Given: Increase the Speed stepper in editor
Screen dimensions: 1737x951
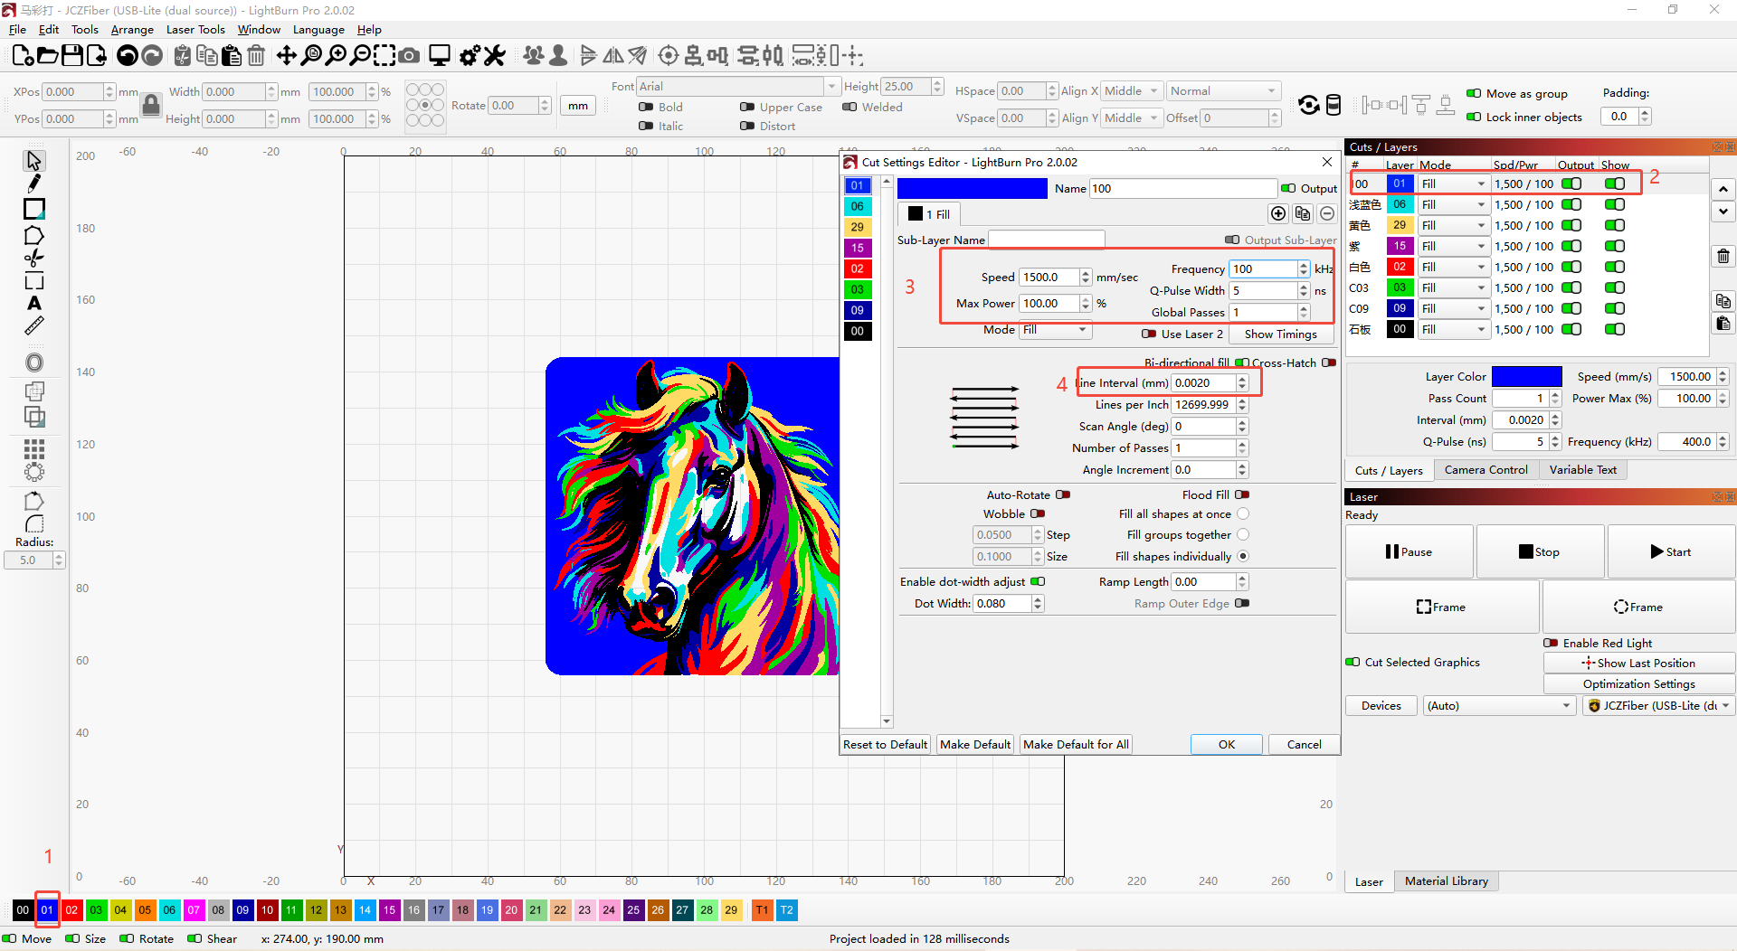Looking at the screenshot, I should pyautogui.click(x=1086, y=273).
